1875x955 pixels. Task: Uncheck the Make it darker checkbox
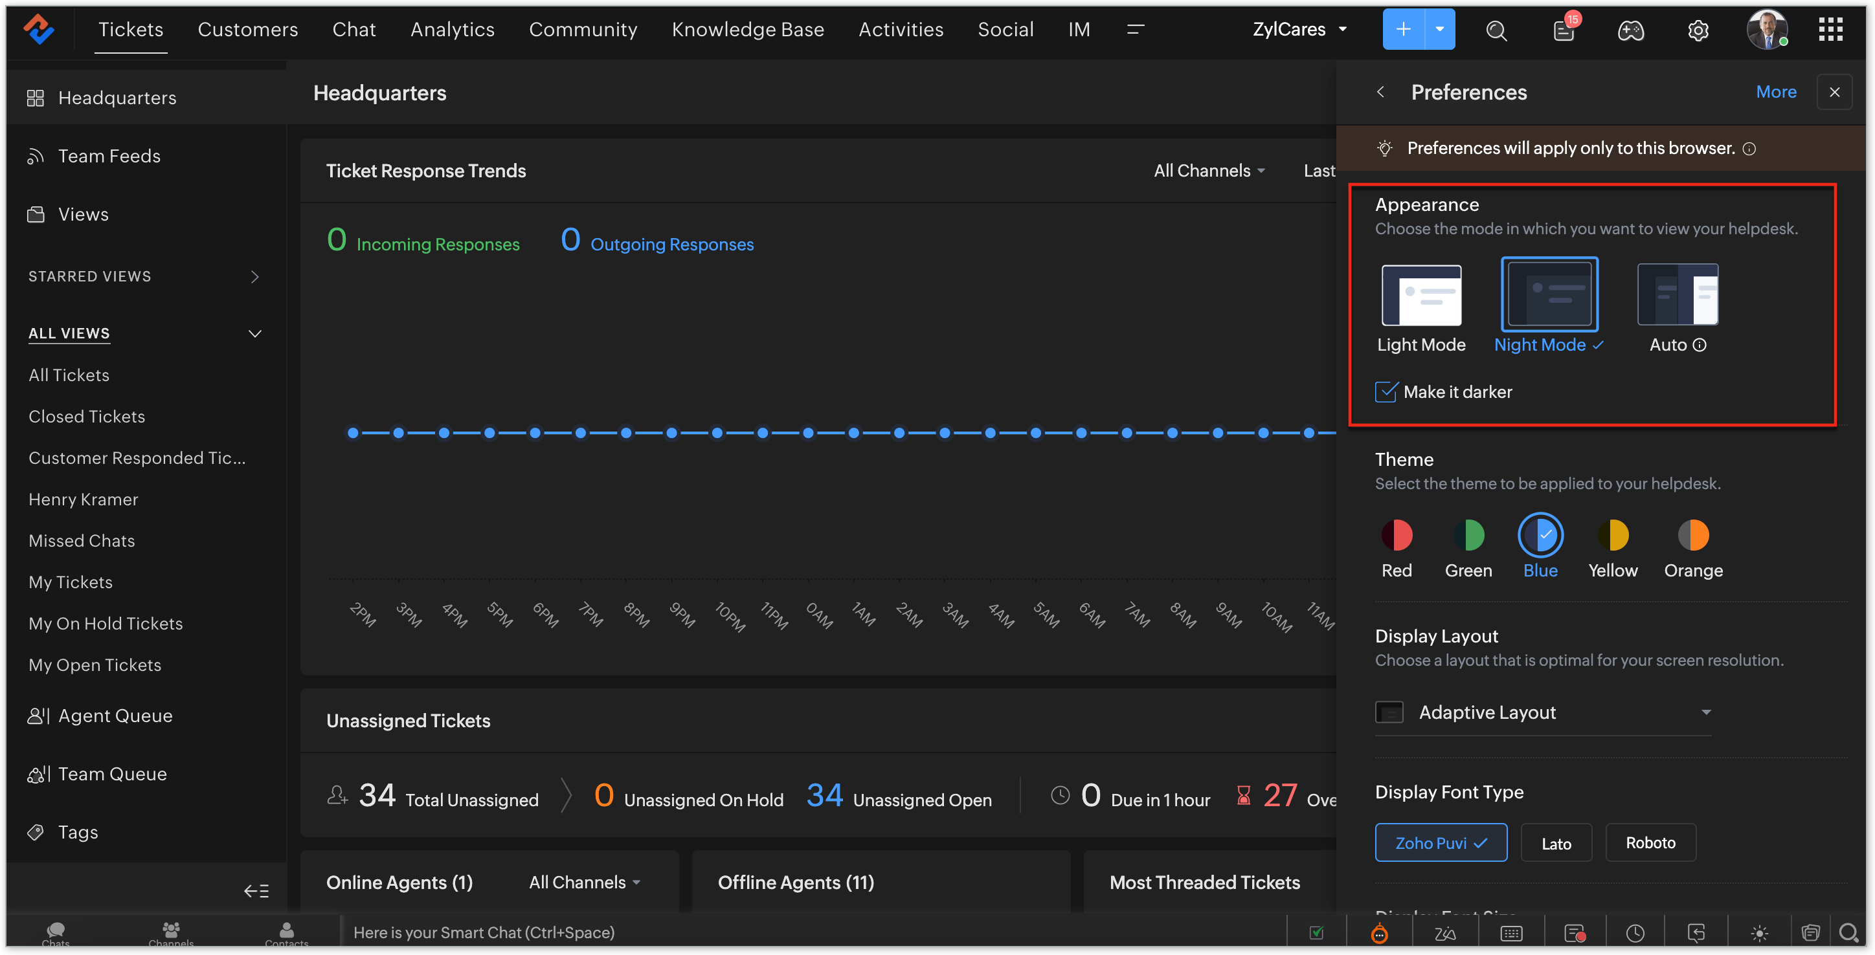[x=1386, y=392]
